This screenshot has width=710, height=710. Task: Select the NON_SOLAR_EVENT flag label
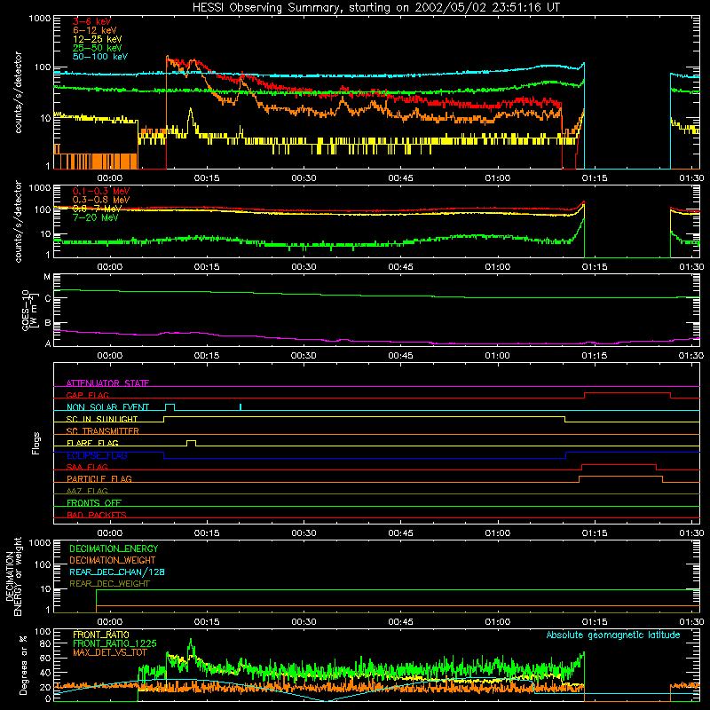(107, 407)
